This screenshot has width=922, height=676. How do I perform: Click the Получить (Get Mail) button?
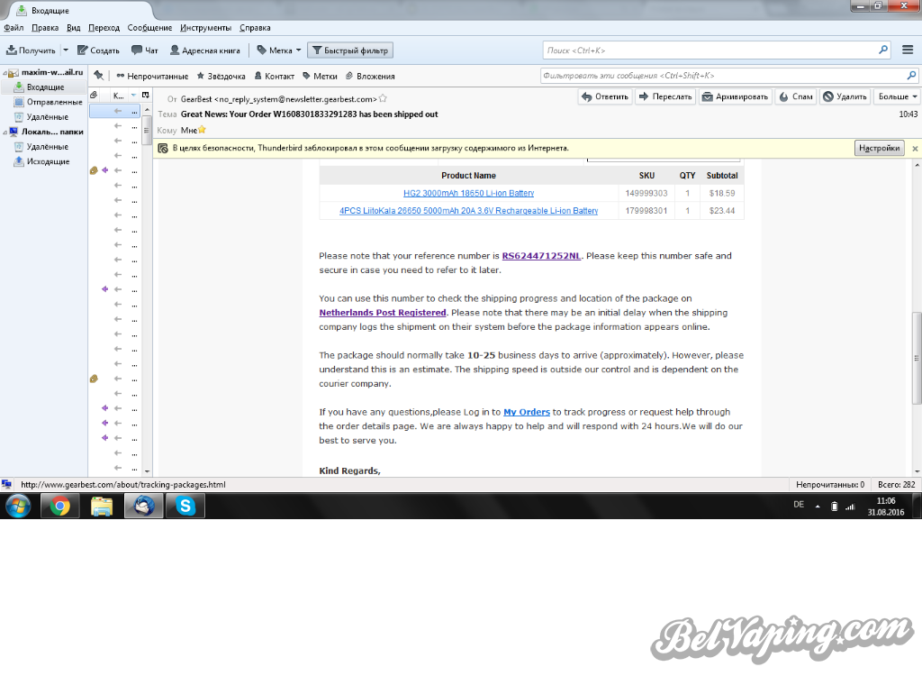click(x=31, y=50)
